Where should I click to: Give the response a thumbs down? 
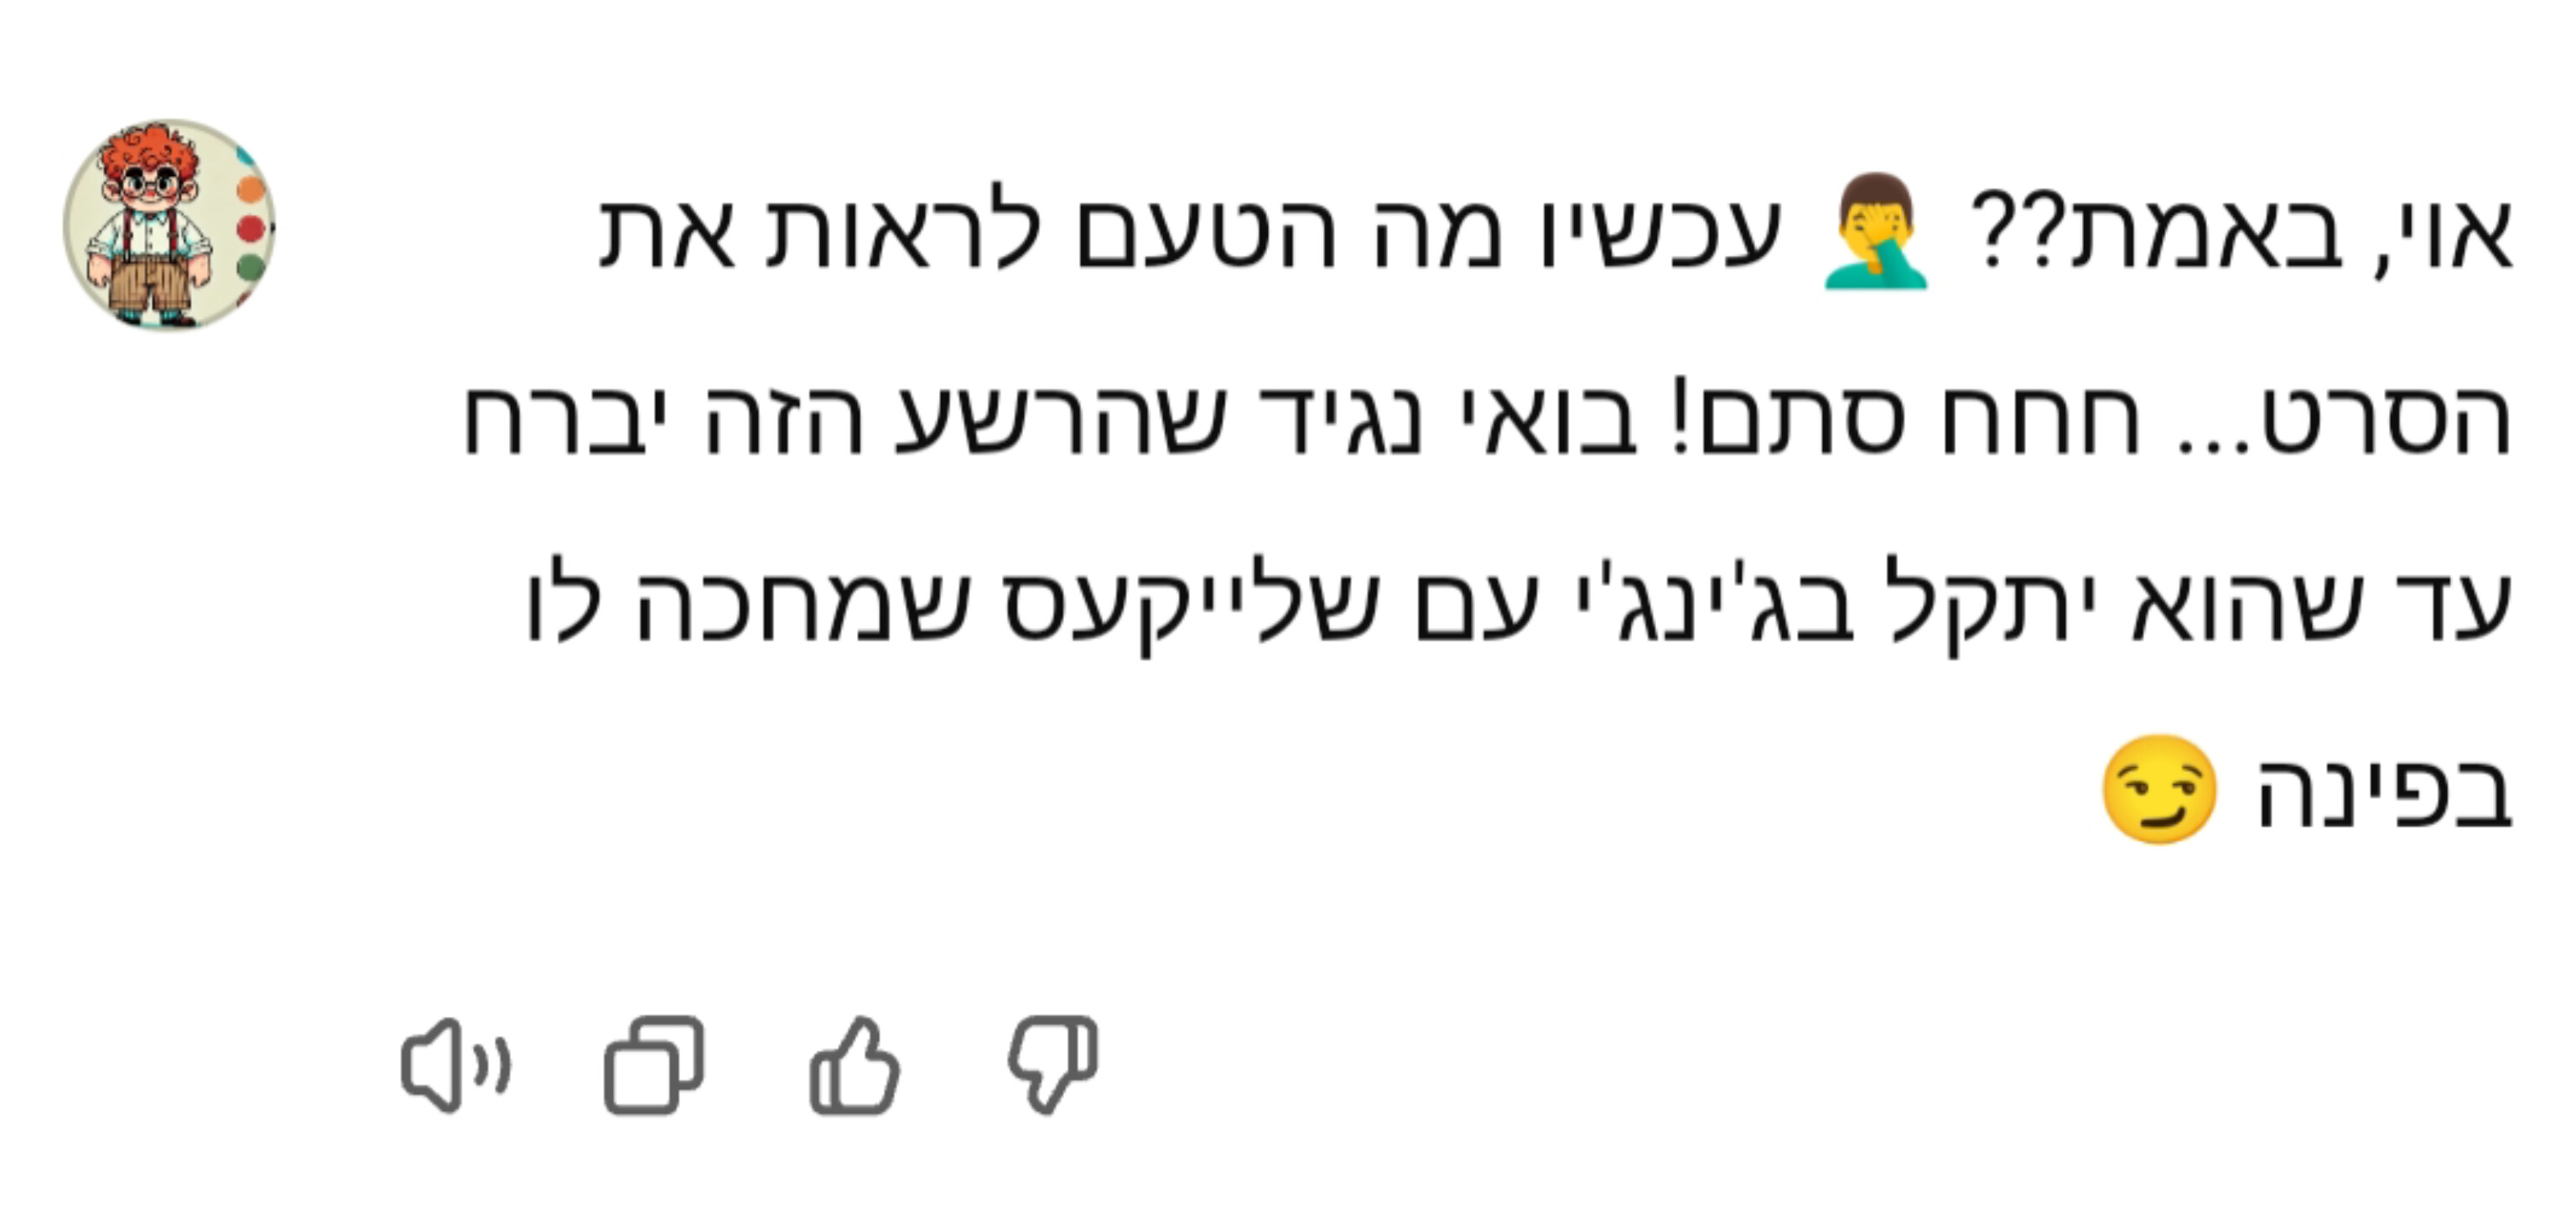click(1052, 1066)
